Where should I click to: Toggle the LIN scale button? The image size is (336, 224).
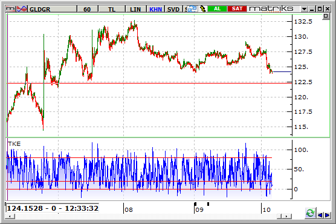pos(135,9)
